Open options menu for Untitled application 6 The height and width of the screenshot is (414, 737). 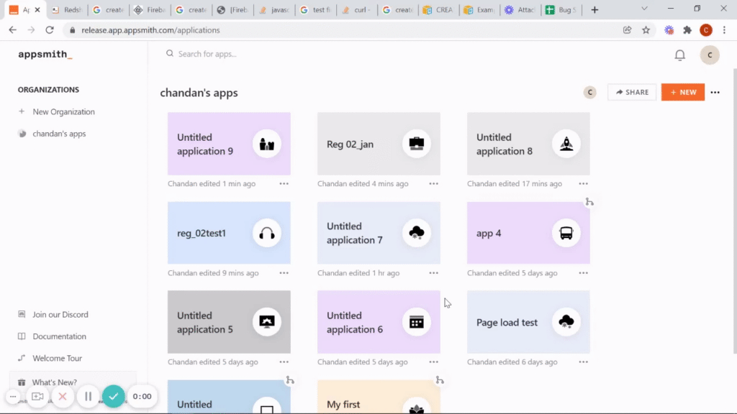433,362
